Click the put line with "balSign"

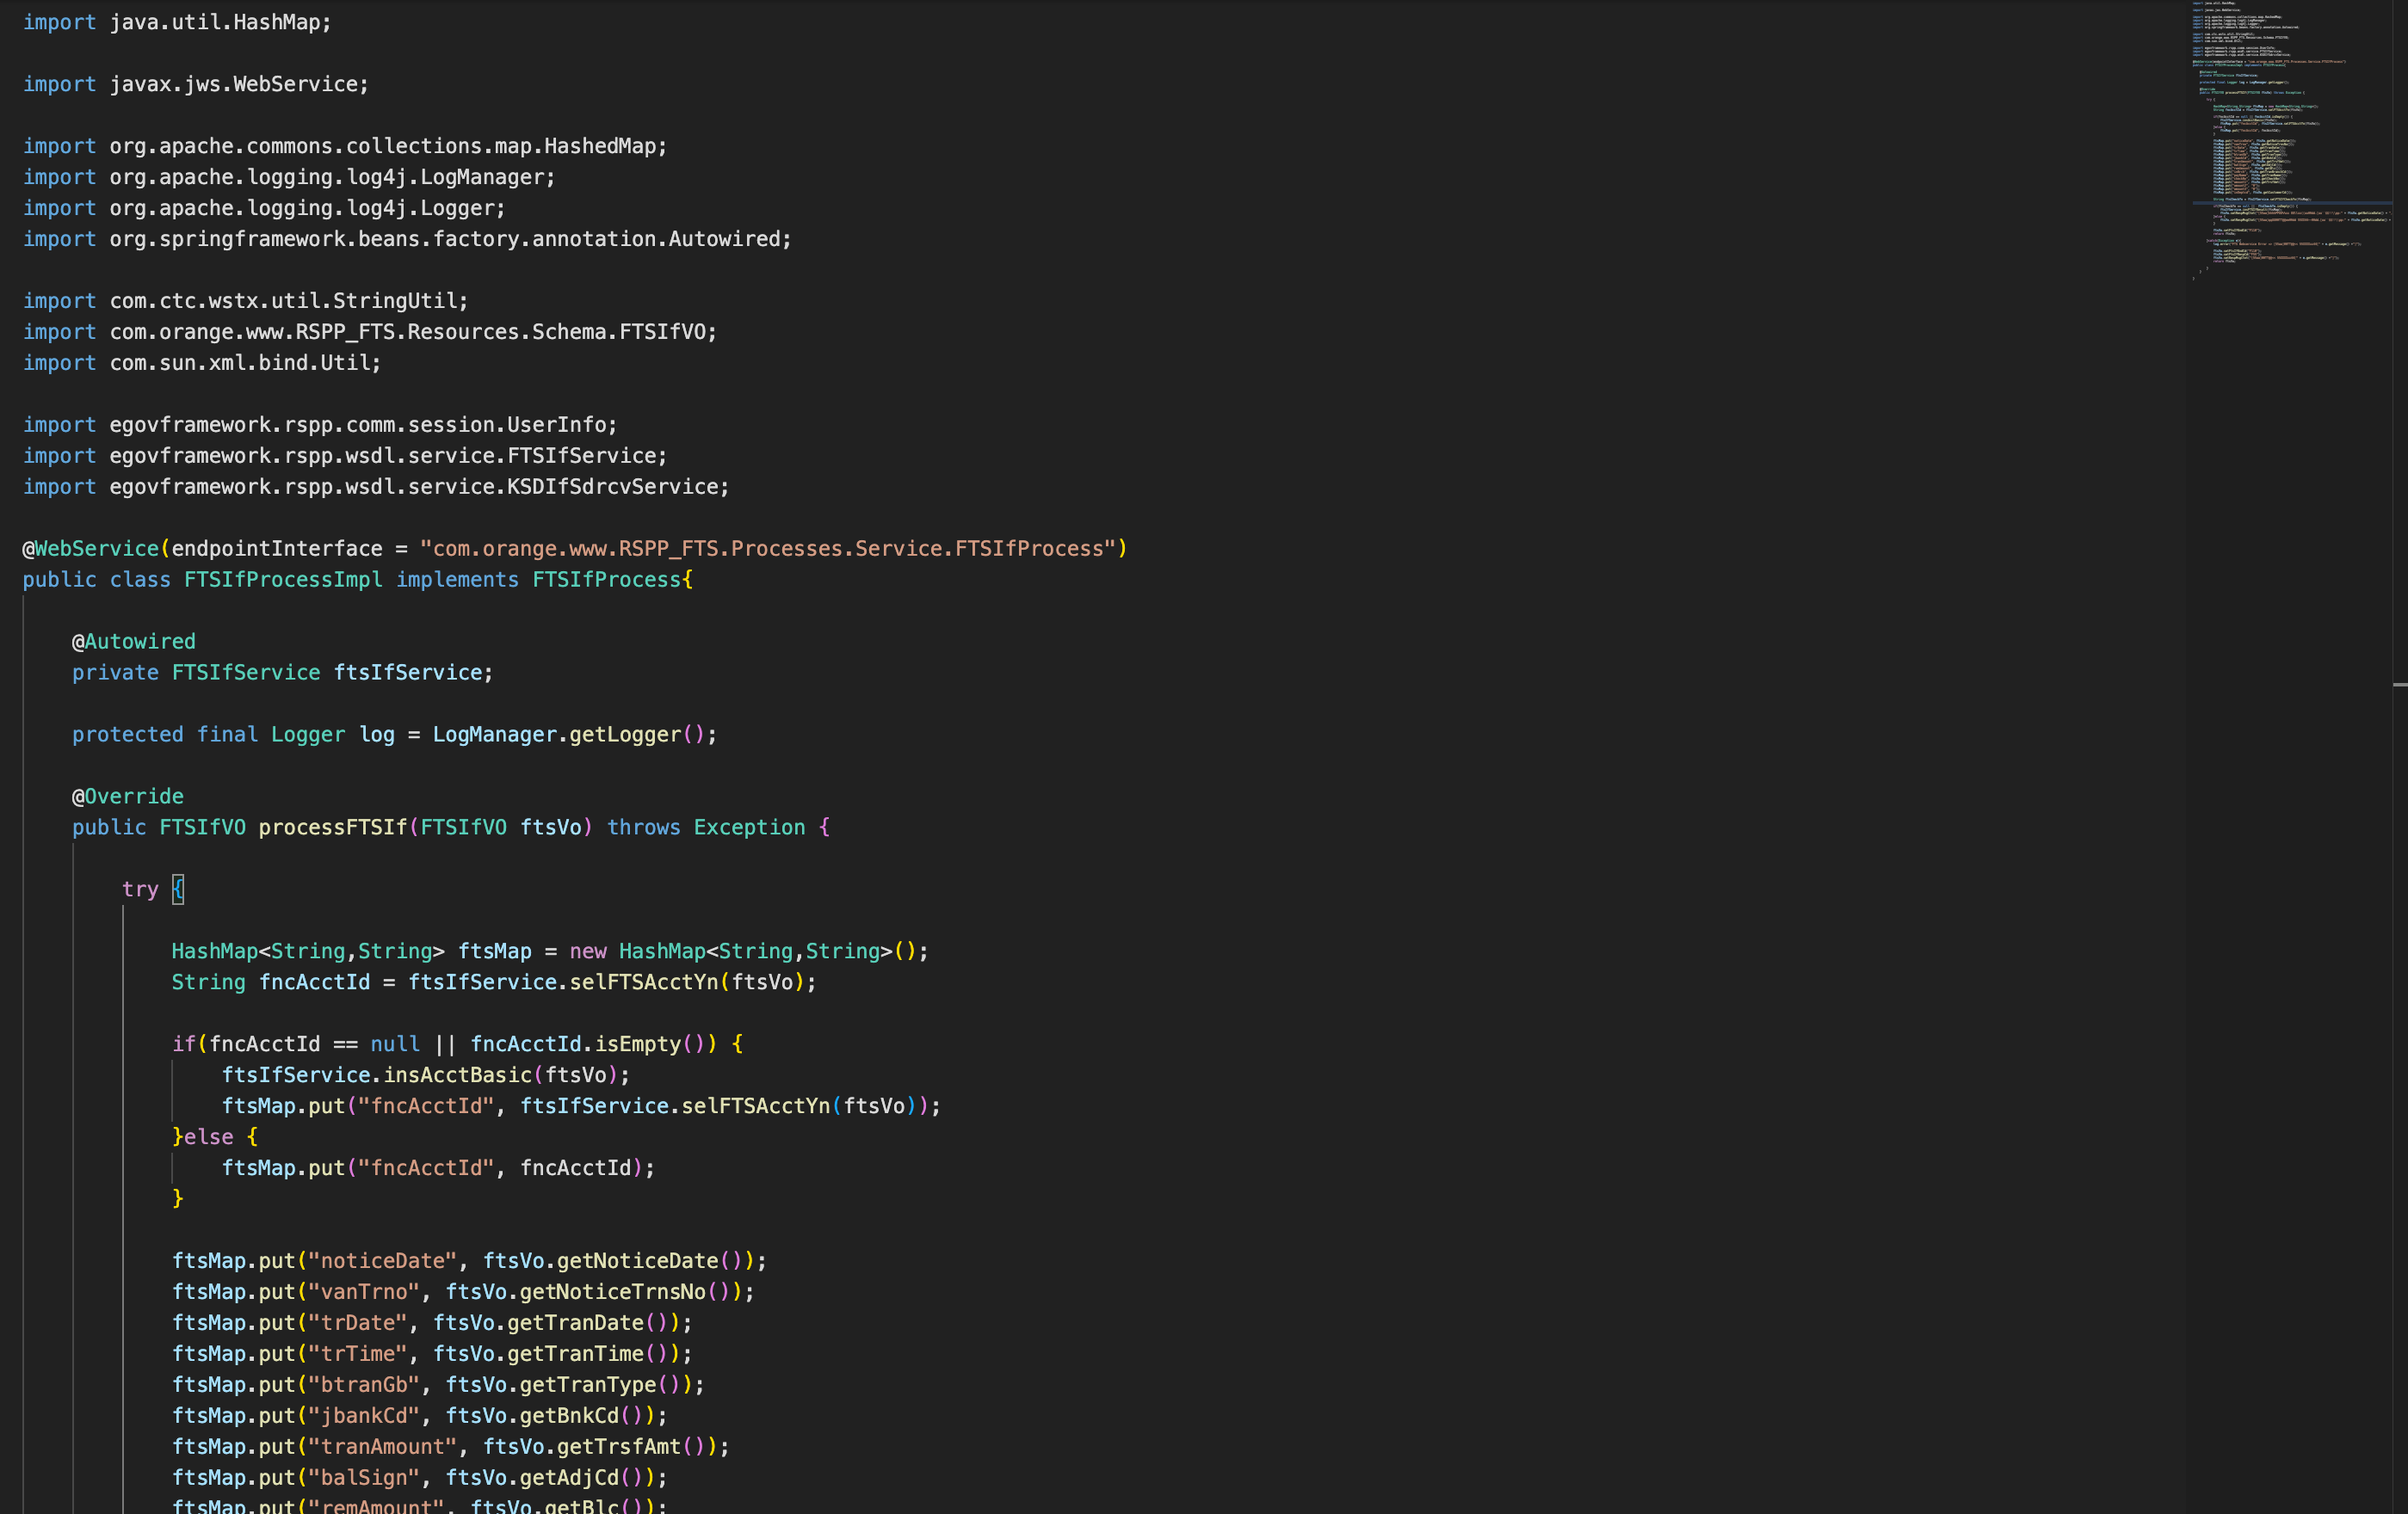[420, 1478]
